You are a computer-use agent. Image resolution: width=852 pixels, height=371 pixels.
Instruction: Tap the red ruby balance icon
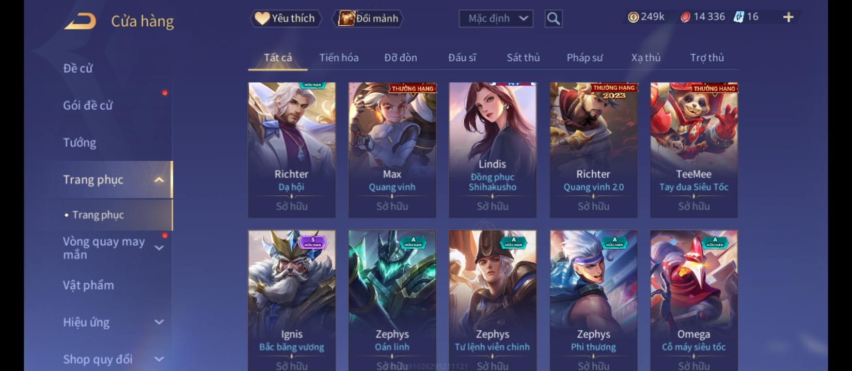685,18
